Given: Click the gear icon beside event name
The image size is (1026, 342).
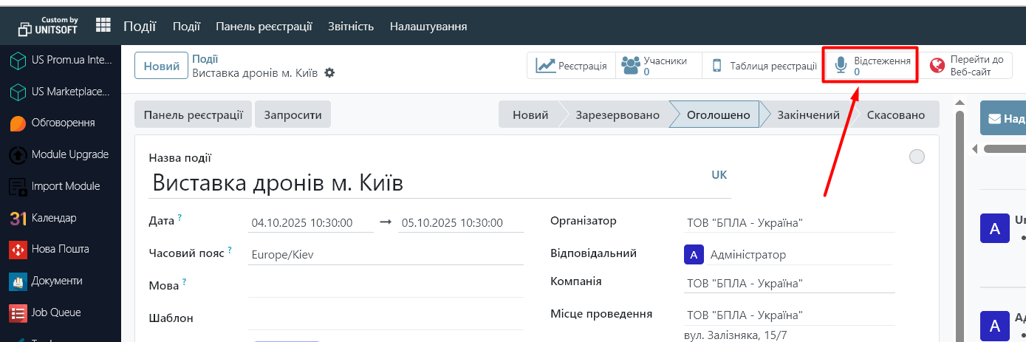Looking at the screenshot, I should coord(329,73).
